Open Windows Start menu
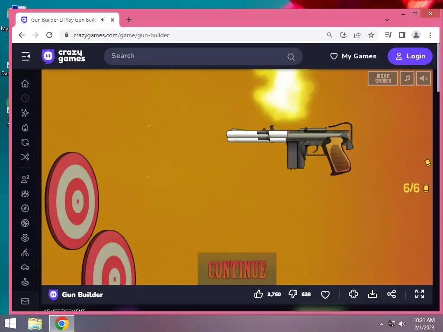443x332 pixels. 10,323
